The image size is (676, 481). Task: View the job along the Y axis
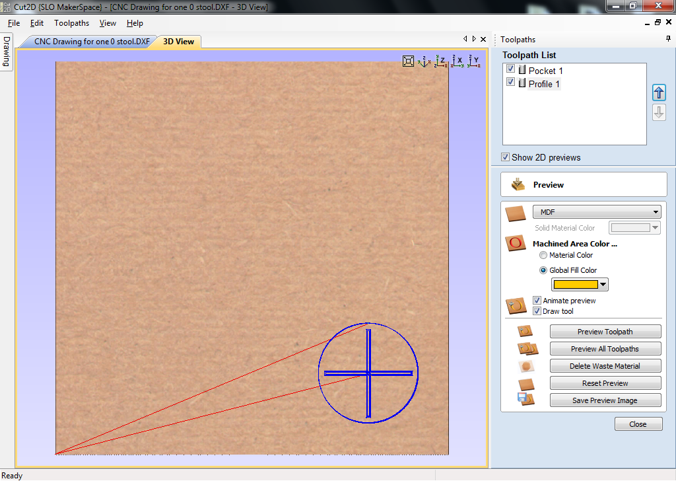coord(474,61)
